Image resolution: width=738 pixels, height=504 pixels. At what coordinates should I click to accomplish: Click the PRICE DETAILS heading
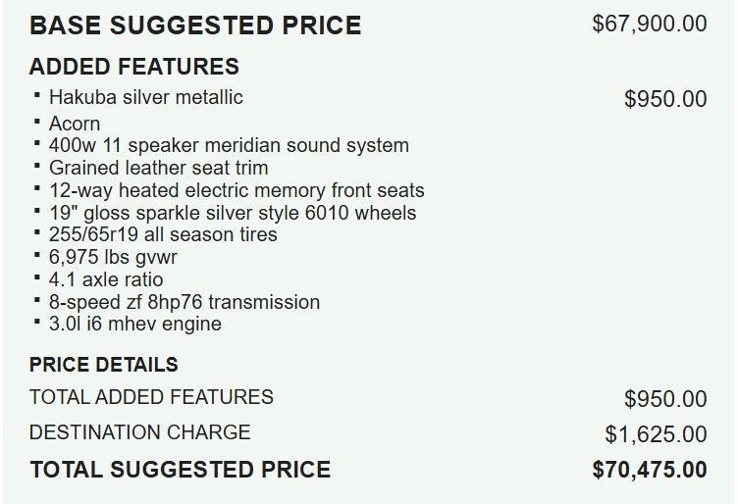pos(104,365)
